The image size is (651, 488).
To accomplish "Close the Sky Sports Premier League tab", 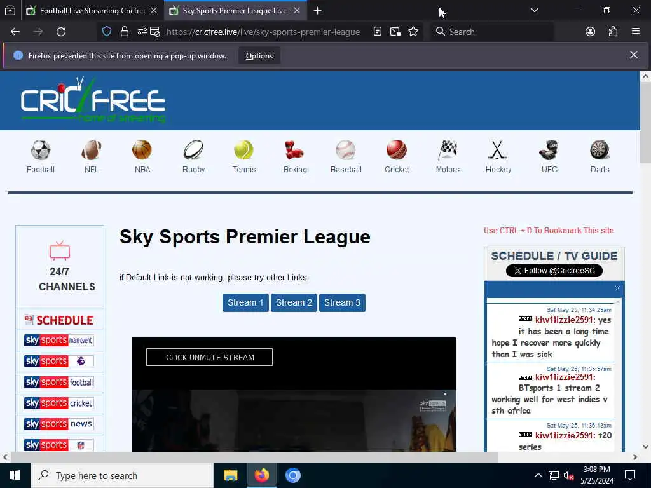I will [297, 11].
